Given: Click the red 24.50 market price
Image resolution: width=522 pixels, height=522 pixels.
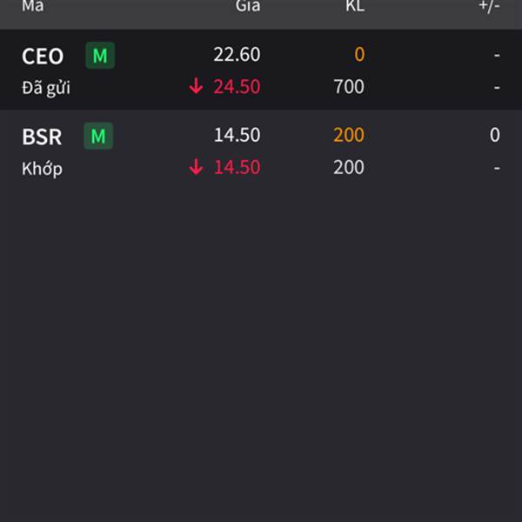Looking at the screenshot, I should pyautogui.click(x=237, y=87).
